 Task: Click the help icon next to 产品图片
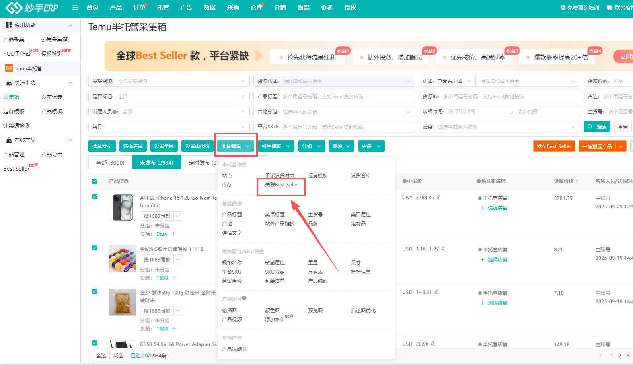tap(244, 298)
